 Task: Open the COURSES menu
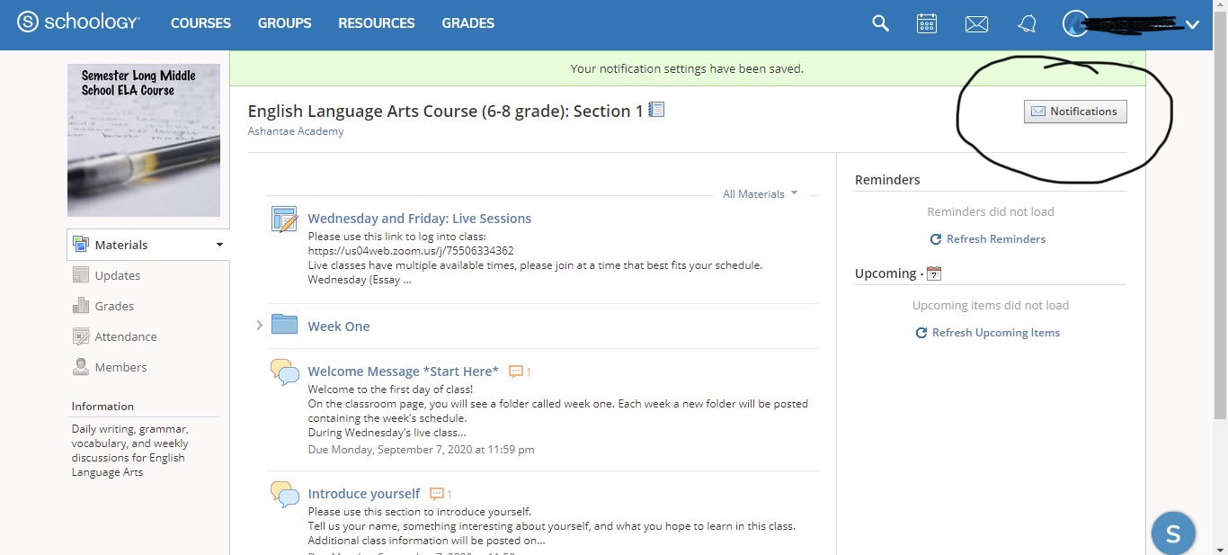coord(200,23)
